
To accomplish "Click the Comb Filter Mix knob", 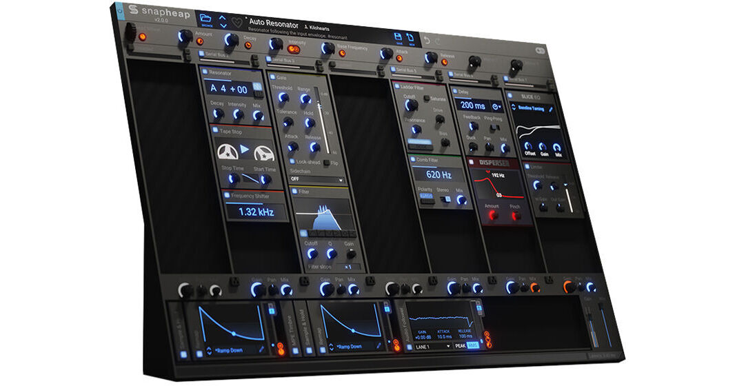I will [461, 200].
